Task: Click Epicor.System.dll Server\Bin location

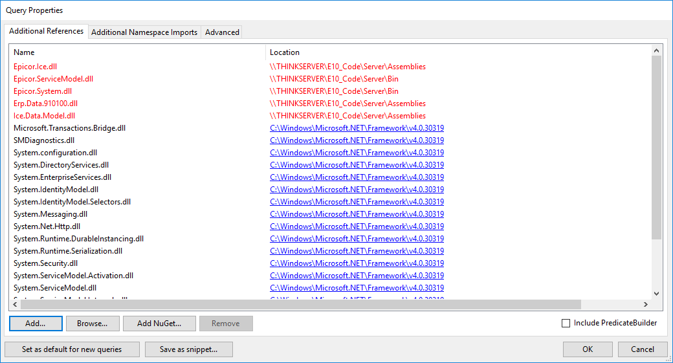Action: (x=334, y=91)
